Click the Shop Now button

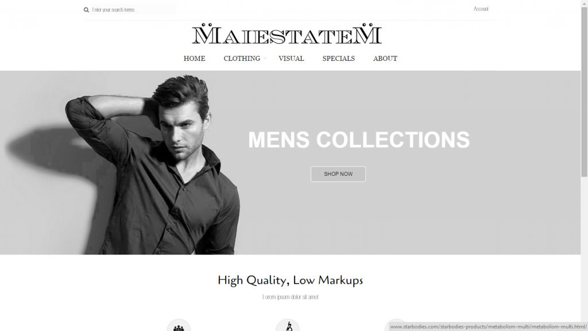click(338, 174)
